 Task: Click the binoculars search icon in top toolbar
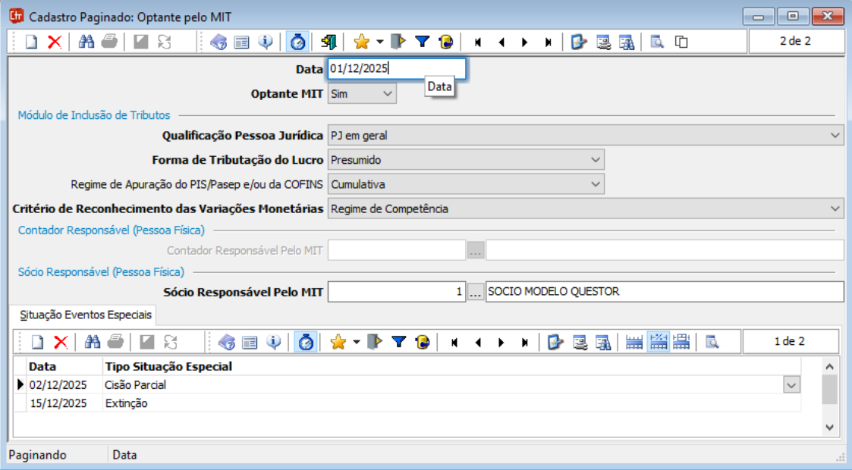click(86, 42)
